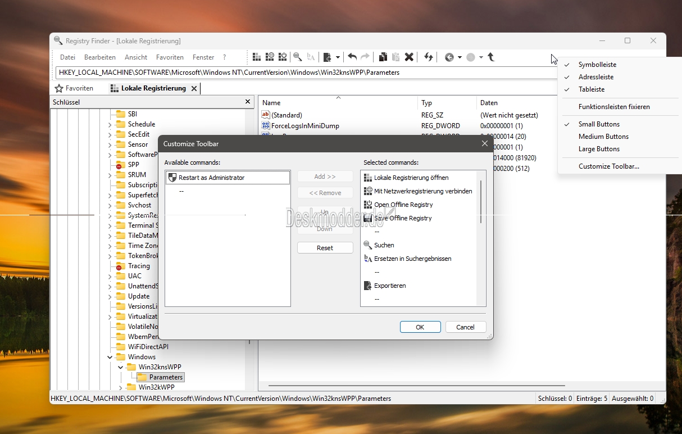Viewport: 682px width, 434px height.
Task: Select the Medium Buttons size option
Action: click(x=603, y=137)
